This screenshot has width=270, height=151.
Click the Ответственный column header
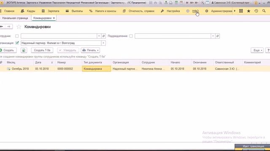point(228,62)
